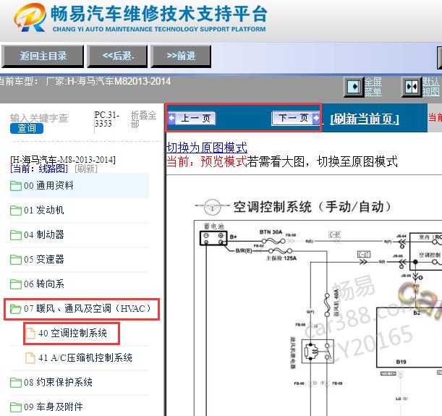Open the 06 转向系 folder icon
This screenshot has height=416, width=442.
[x=16, y=284]
